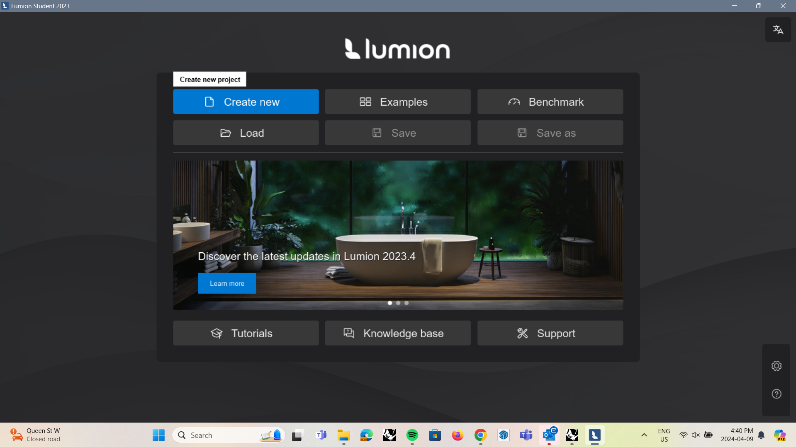
Task: Click the speedometer icon on Benchmark
Action: click(514, 101)
